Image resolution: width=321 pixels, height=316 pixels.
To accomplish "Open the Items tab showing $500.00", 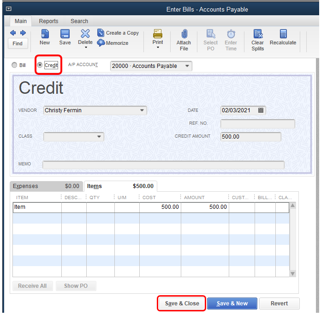I will click(x=120, y=186).
